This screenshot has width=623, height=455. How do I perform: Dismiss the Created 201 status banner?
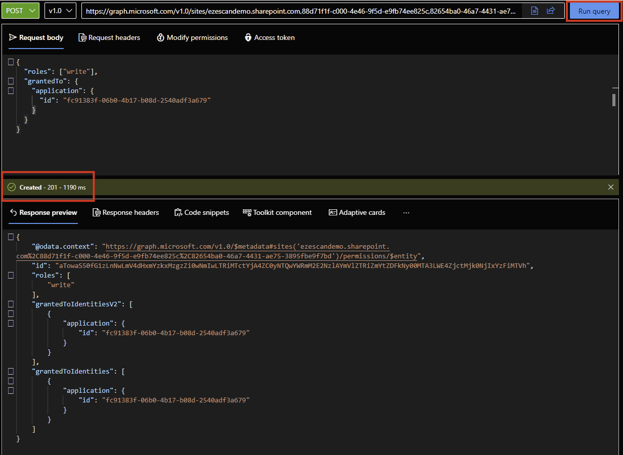[x=611, y=187]
